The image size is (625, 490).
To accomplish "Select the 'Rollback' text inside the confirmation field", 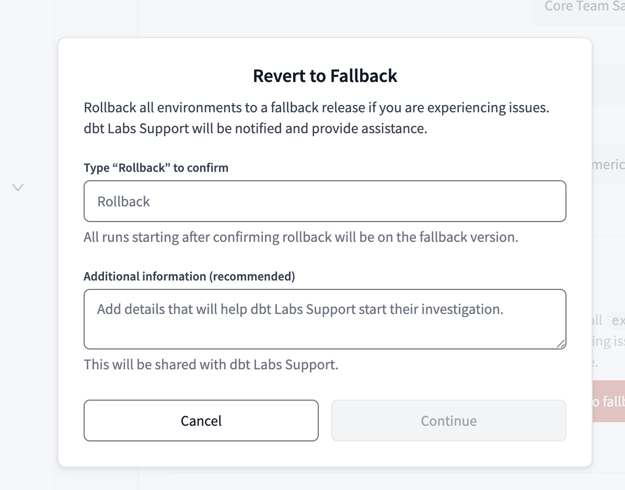I will coord(123,201).
